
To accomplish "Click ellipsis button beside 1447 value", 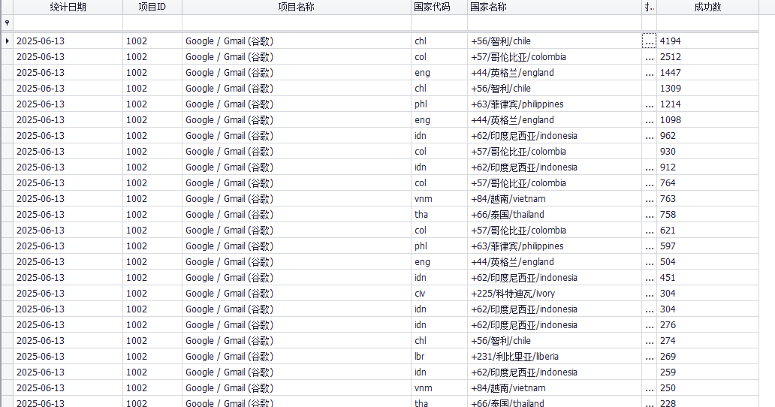I will tap(649, 73).
